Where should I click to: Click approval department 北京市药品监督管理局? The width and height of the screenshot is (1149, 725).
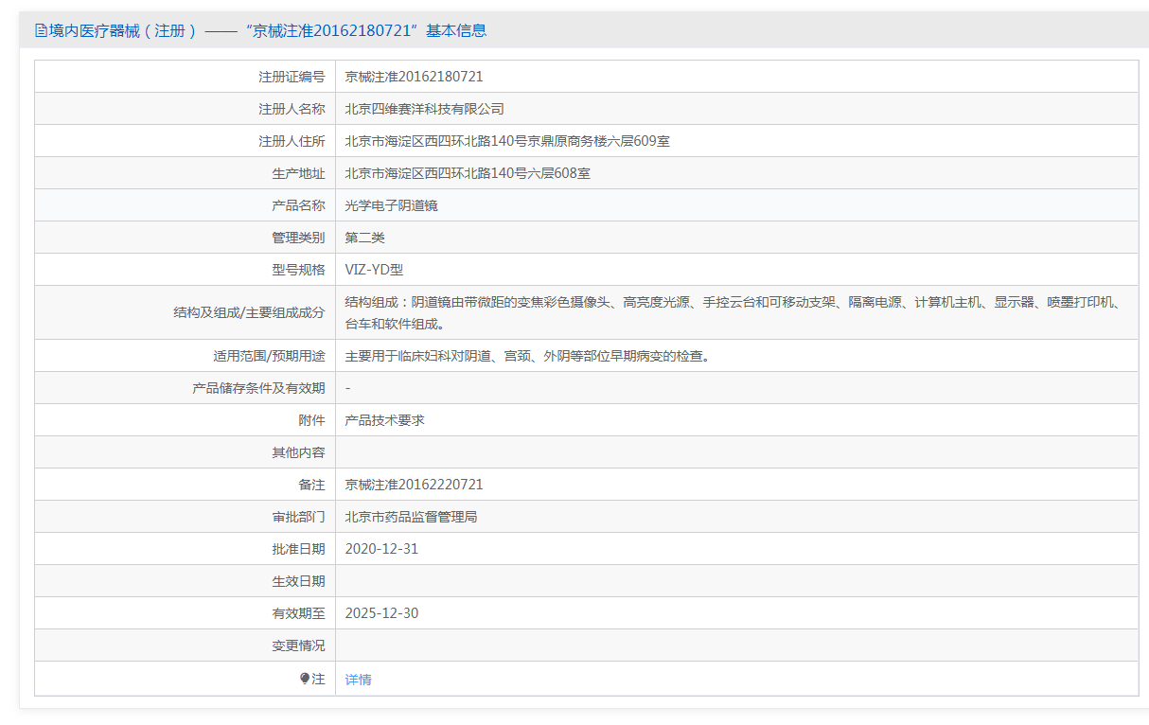[x=411, y=517]
